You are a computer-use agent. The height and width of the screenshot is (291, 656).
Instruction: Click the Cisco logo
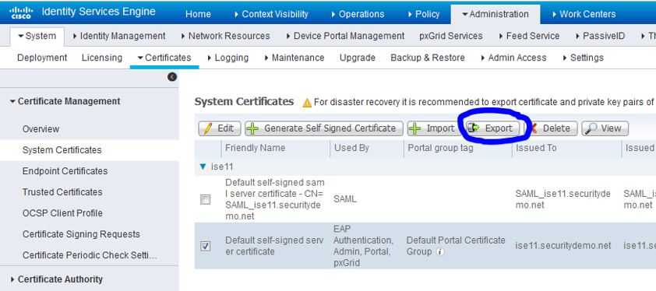[20, 13]
